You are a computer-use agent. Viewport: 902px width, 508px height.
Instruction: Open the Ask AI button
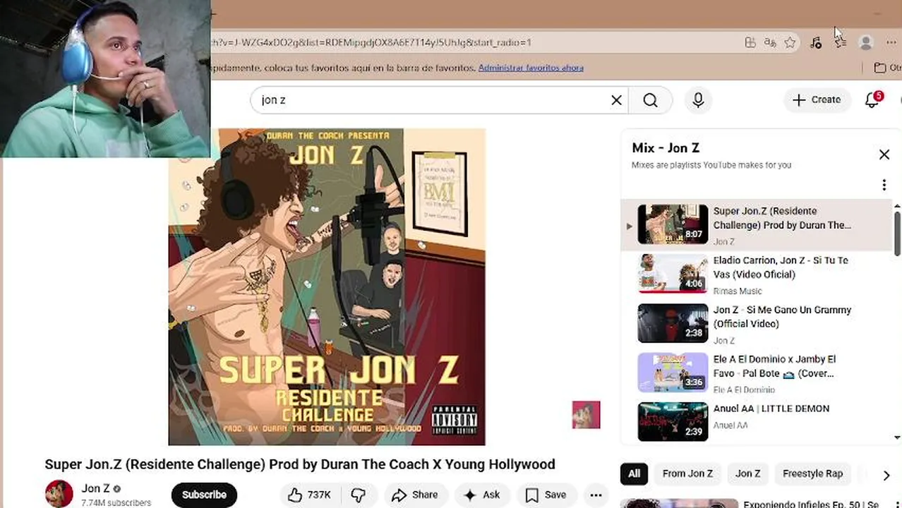pos(481,495)
